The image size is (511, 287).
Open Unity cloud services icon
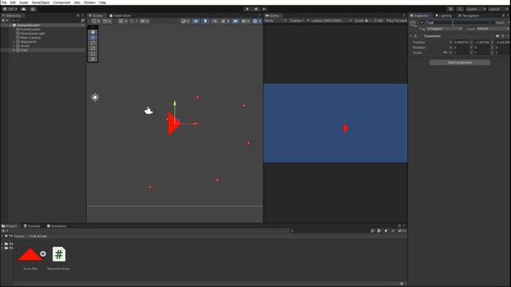(23, 9)
